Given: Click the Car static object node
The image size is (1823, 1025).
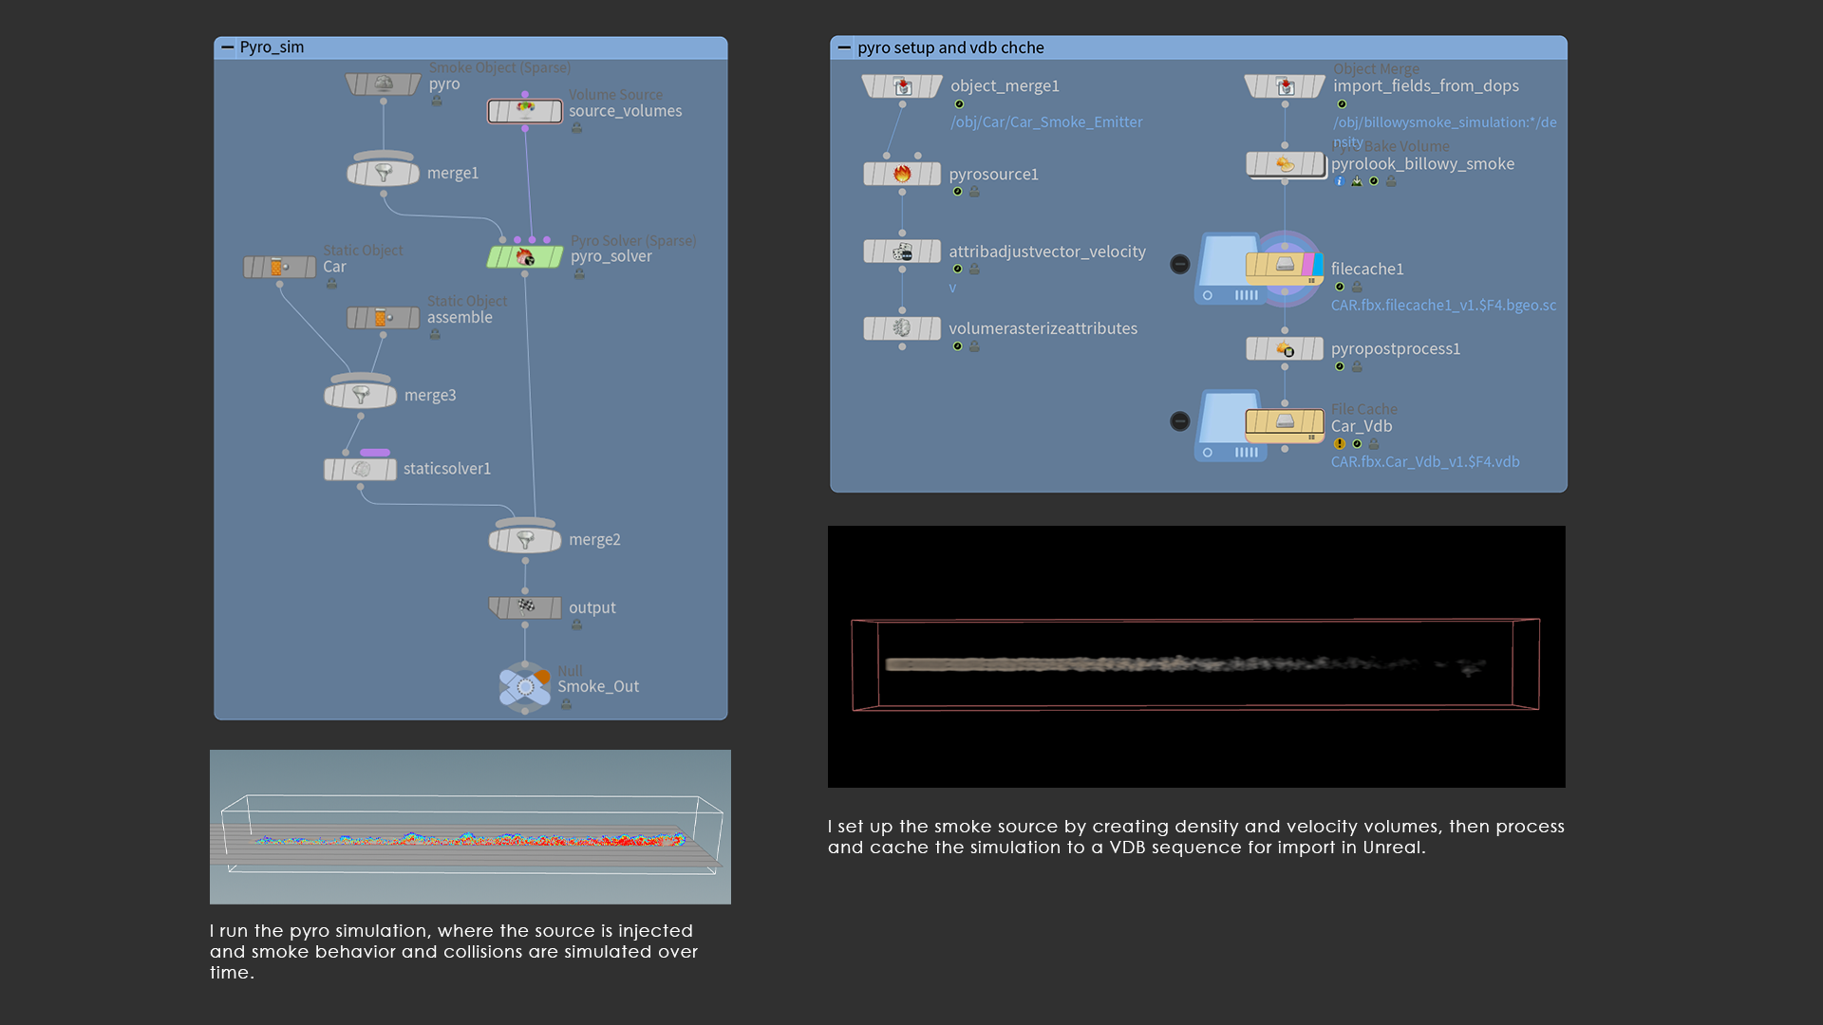Looking at the screenshot, I should pos(279,267).
